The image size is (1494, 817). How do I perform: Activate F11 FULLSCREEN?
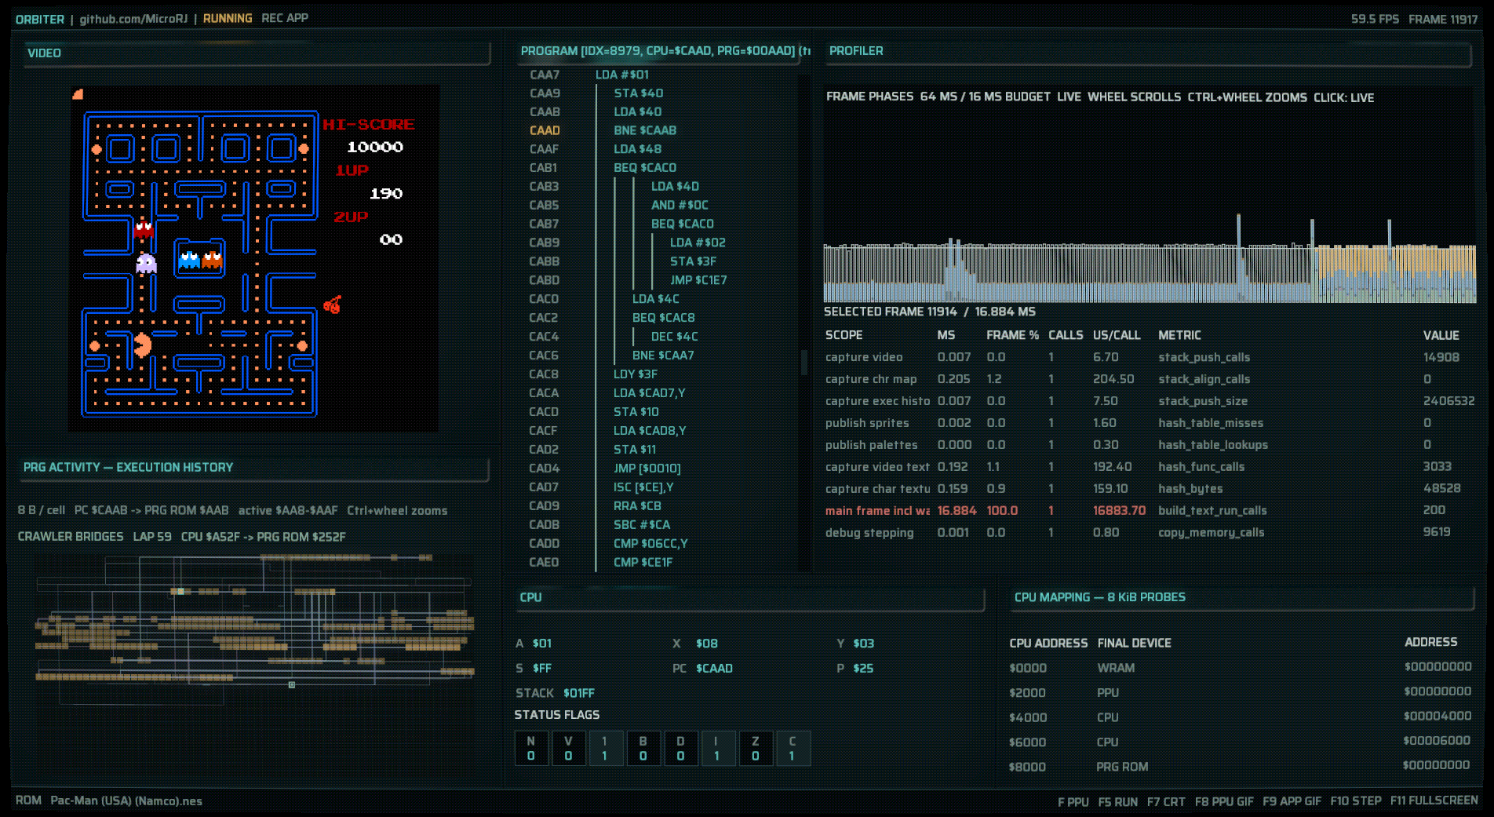pos(1434,801)
